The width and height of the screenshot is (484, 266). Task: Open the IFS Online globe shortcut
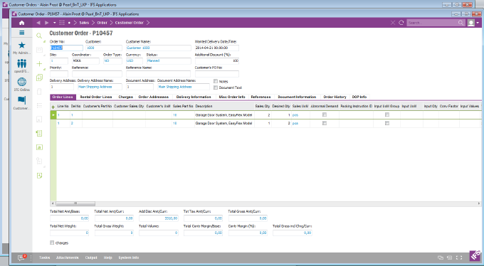(x=21, y=82)
